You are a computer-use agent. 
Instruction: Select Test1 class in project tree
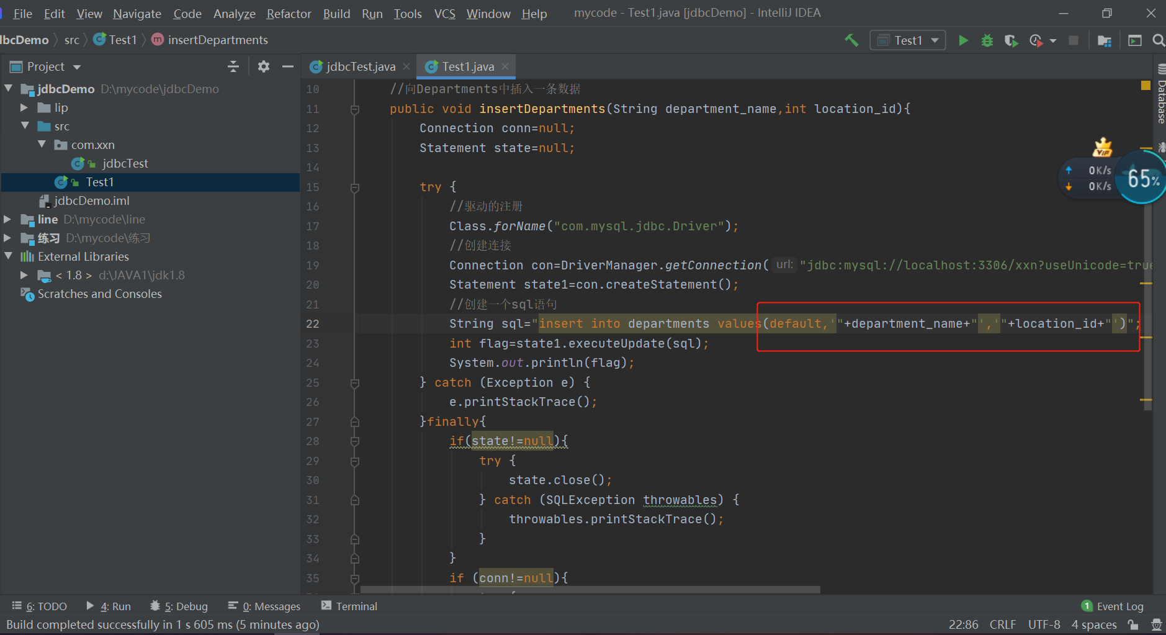(x=99, y=182)
